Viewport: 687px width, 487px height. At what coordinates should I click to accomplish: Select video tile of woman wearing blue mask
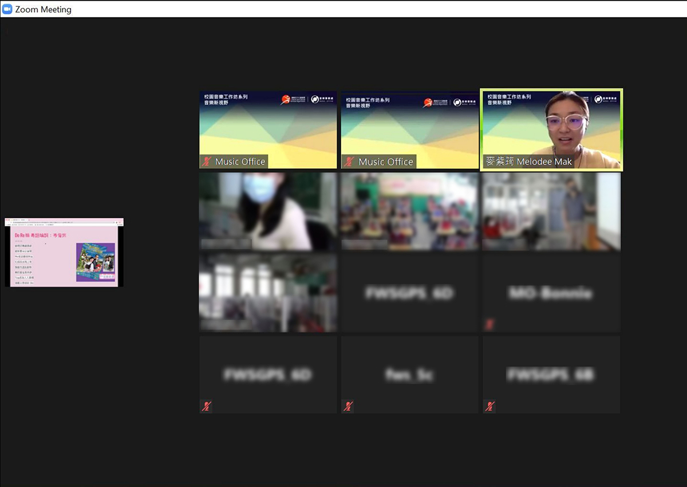coord(267,211)
